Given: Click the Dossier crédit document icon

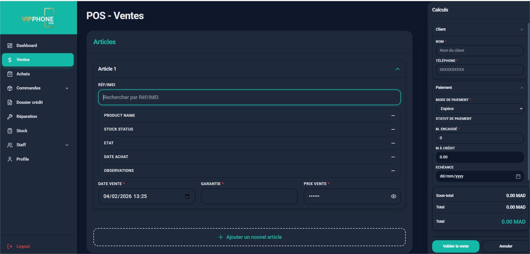Looking at the screenshot, I should coord(10,102).
